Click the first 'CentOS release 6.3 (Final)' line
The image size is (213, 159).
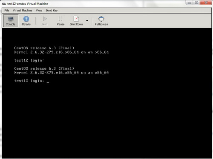pos(44,48)
